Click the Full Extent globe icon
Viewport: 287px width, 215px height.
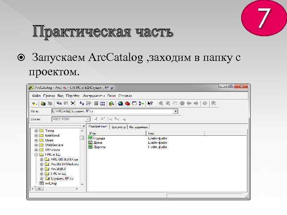tap(182, 104)
